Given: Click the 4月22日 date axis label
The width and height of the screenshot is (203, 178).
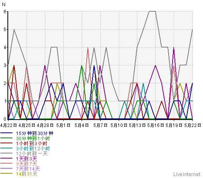Looking at the screenshot, I should 9,125.
